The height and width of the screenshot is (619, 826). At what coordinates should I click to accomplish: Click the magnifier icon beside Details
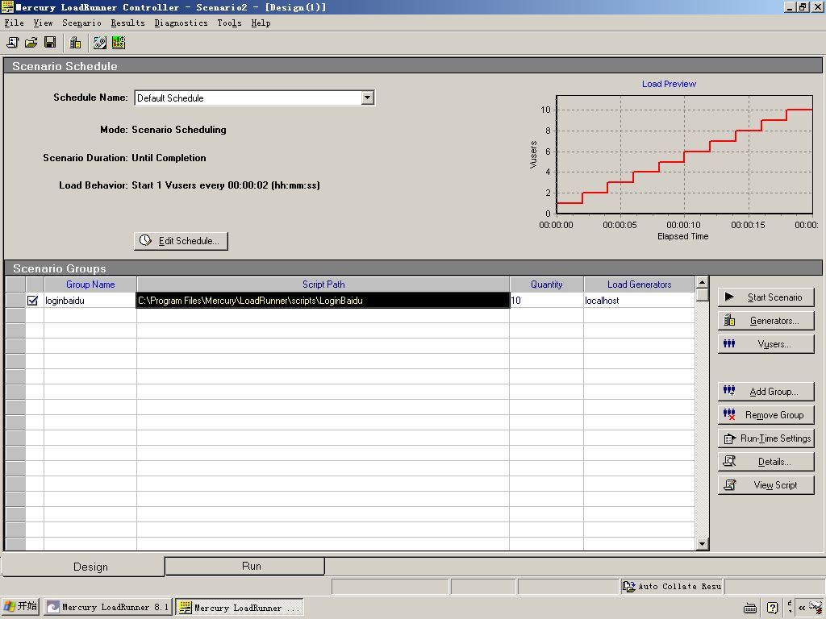pyautogui.click(x=729, y=461)
